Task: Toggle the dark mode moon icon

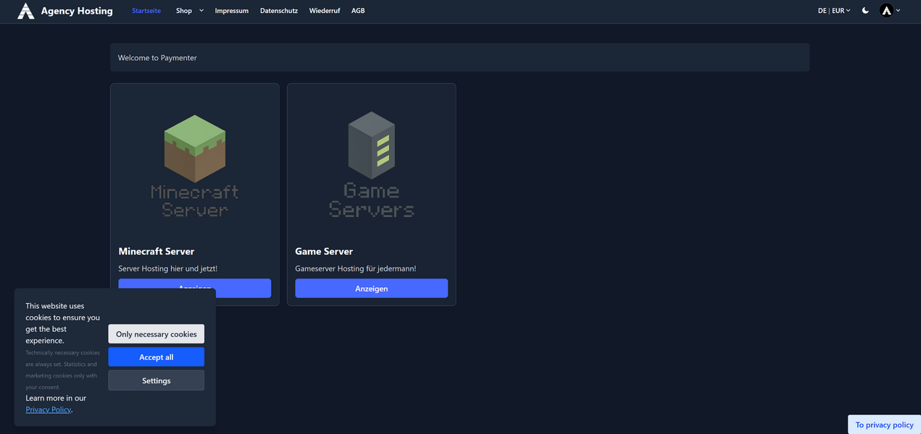Action: click(x=865, y=11)
